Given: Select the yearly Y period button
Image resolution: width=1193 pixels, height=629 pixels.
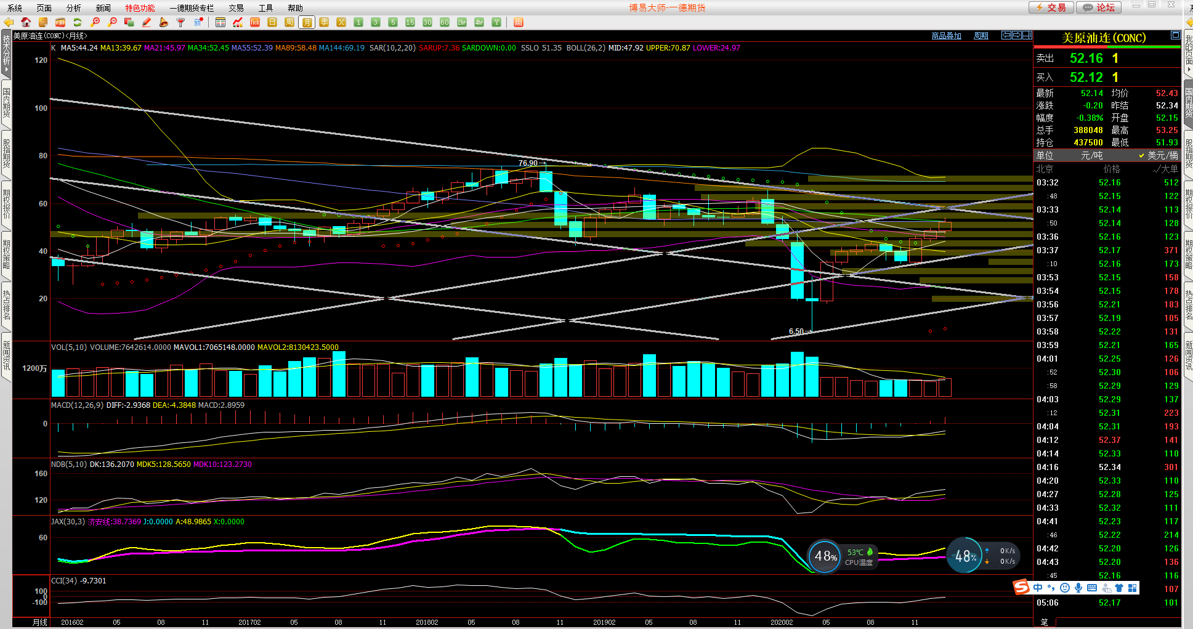Looking at the screenshot, I should click(x=496, y=22).
